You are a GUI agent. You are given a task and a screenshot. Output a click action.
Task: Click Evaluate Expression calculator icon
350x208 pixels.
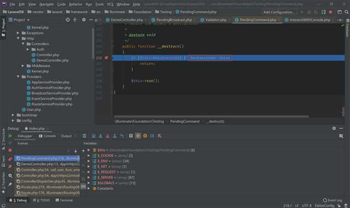click(x=131, y=136)
